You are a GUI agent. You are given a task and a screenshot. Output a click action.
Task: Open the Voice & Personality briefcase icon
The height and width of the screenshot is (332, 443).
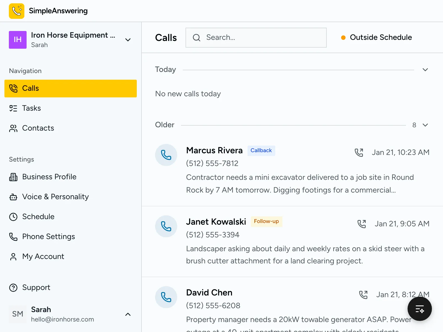pyautogui.click(x=13, y=197)
